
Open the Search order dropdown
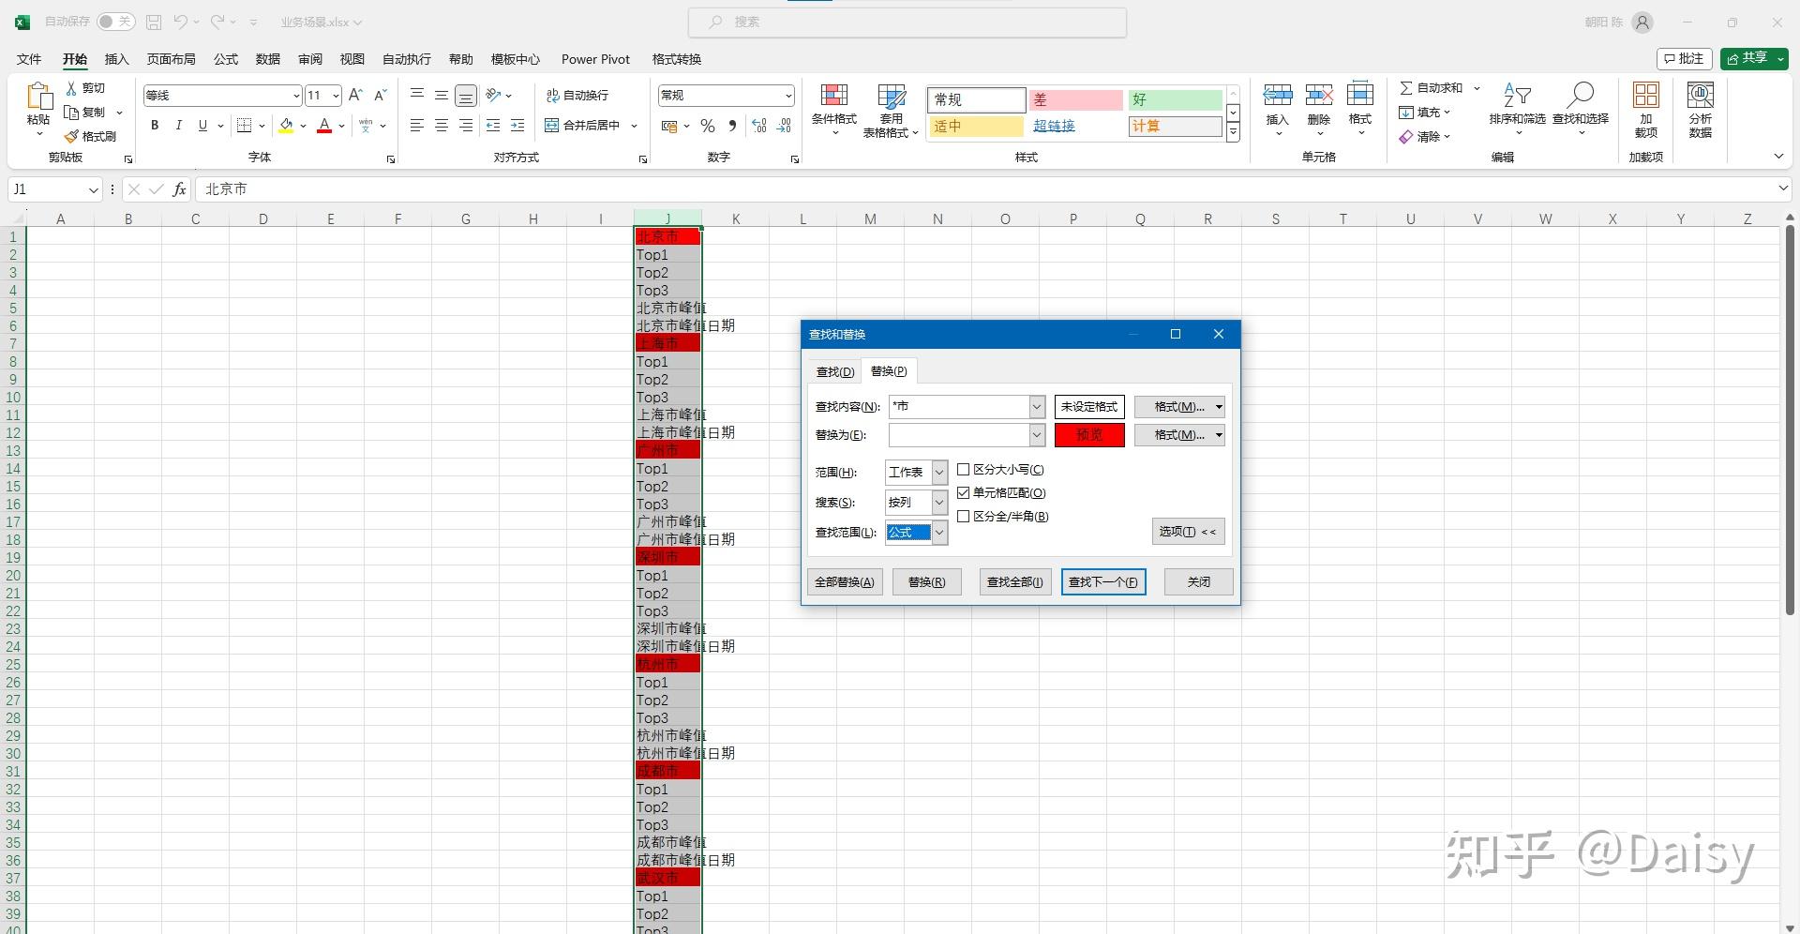(x=939, y=503)
